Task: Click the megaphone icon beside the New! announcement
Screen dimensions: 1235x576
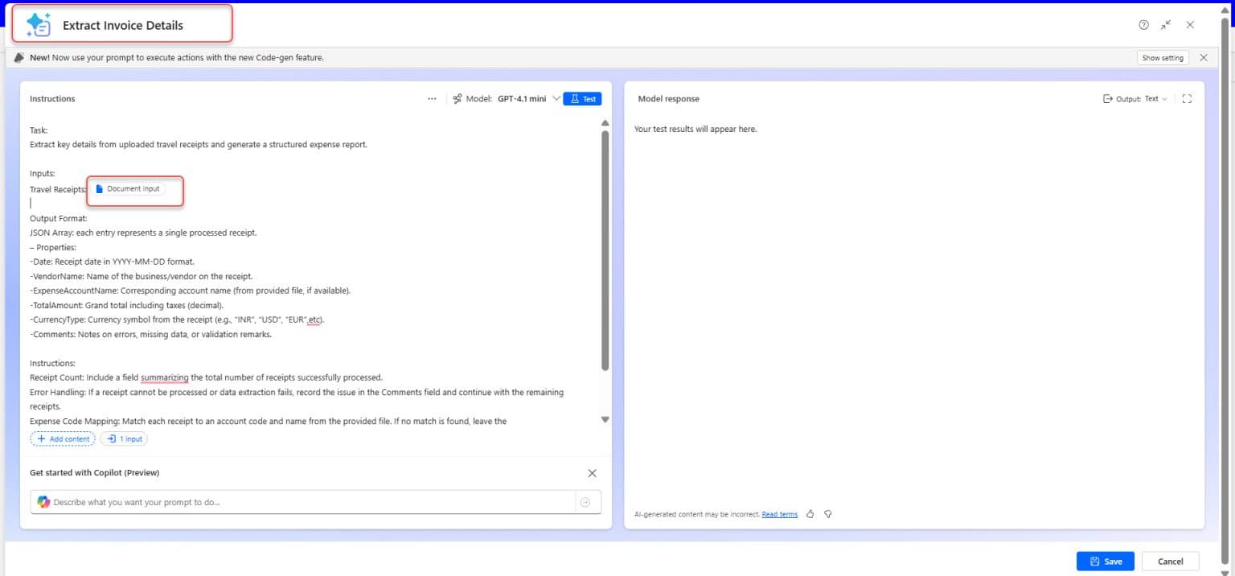Action: [x=18, y=57]
